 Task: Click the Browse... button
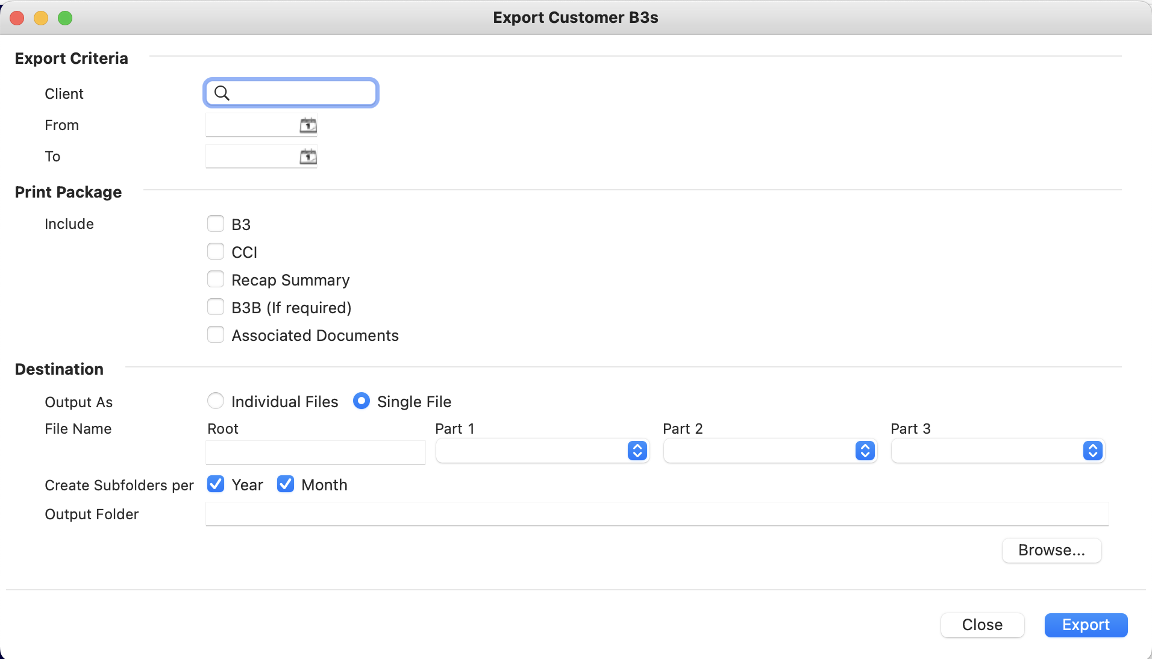tap(1051, 551)
